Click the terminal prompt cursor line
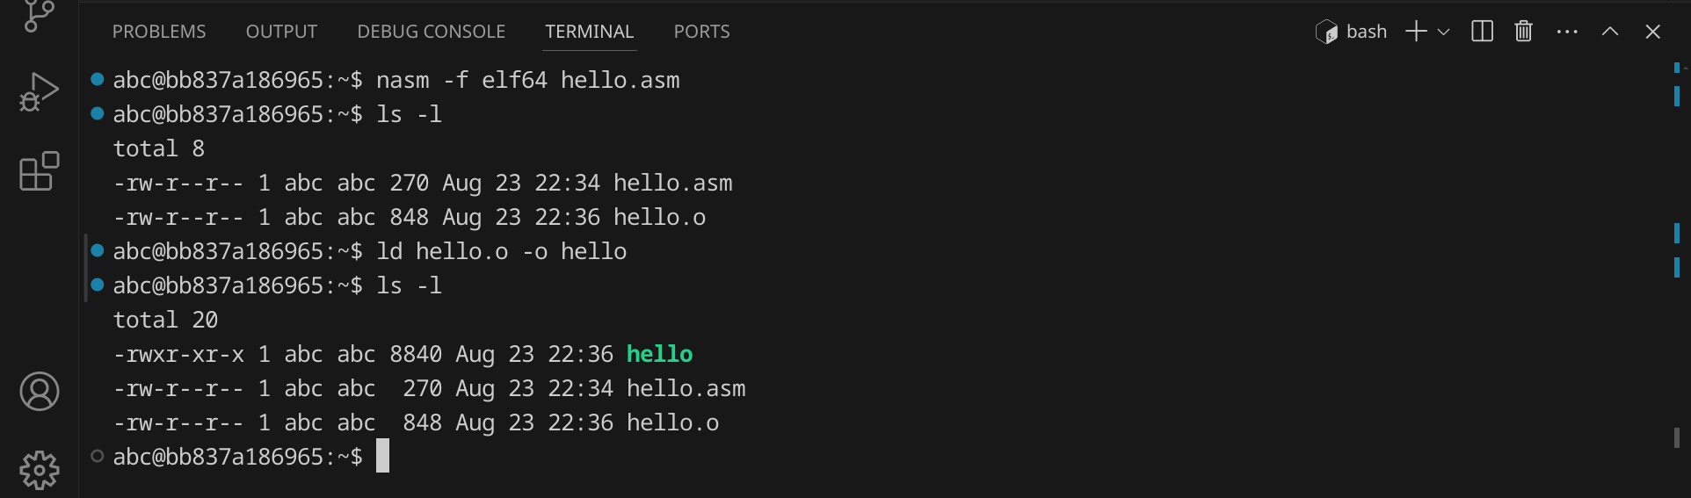Screen dimensions: 1691x498 [x=383, y=457]
